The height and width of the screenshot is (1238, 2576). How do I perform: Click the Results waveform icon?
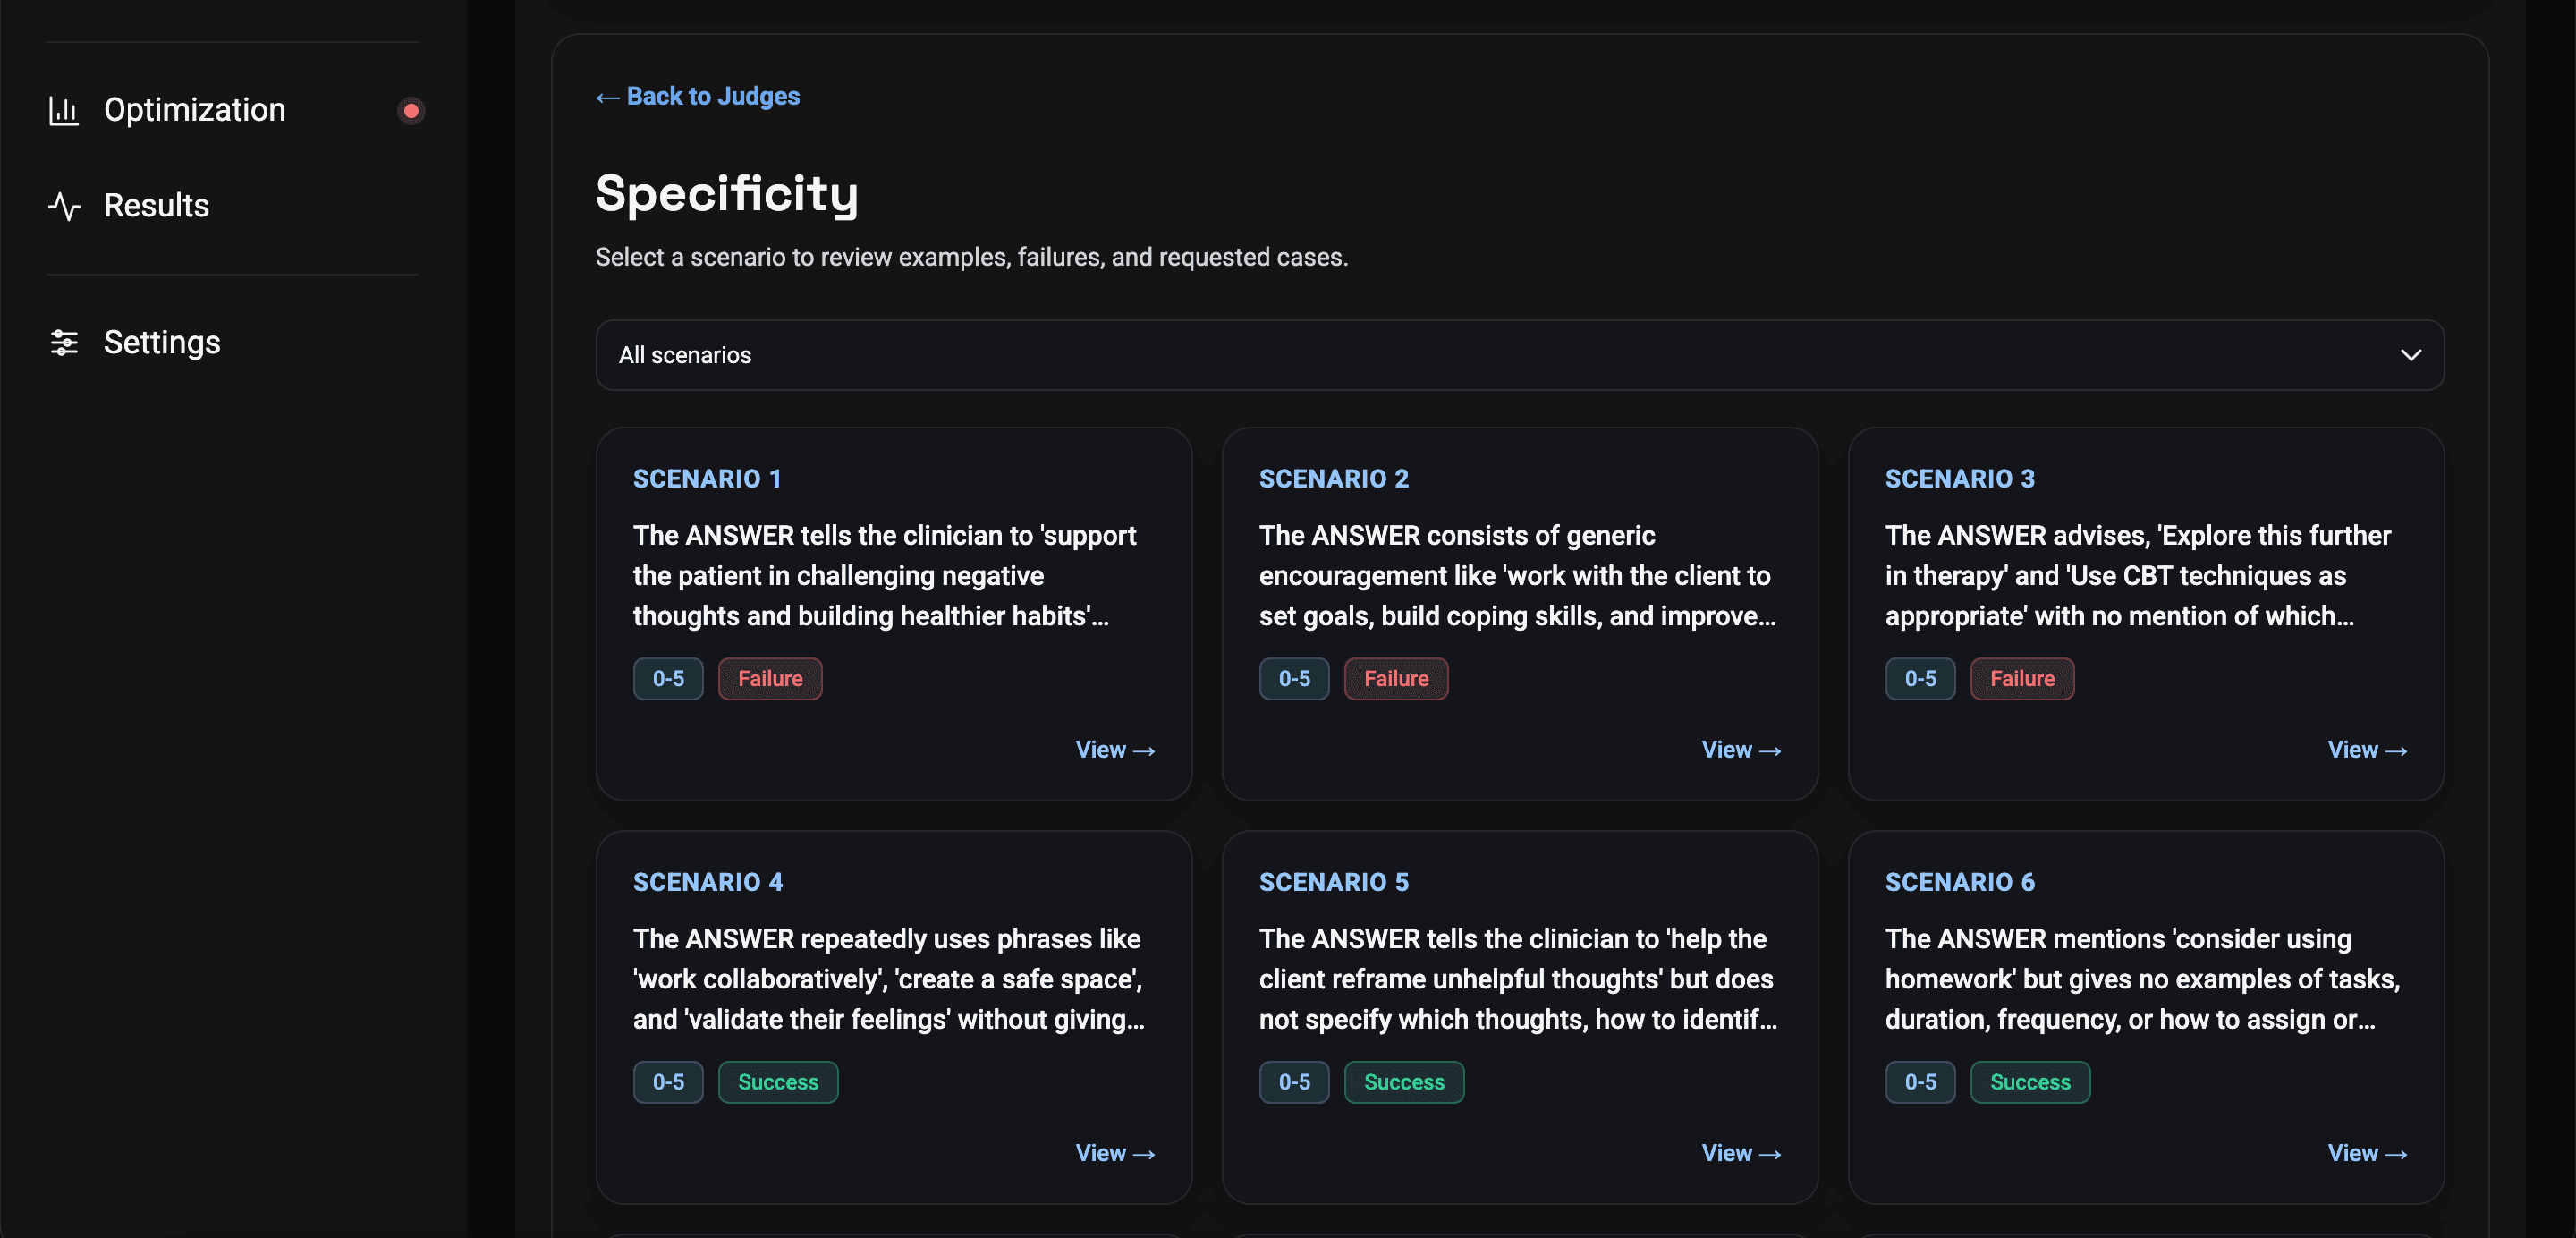pyautogui.click(x=64, y=207)
